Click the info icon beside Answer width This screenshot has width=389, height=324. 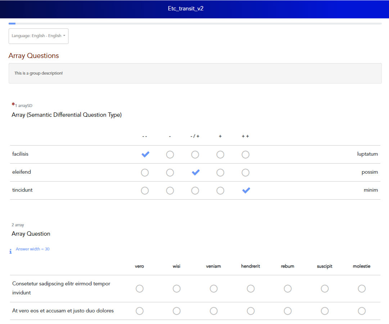pos(10,251)
